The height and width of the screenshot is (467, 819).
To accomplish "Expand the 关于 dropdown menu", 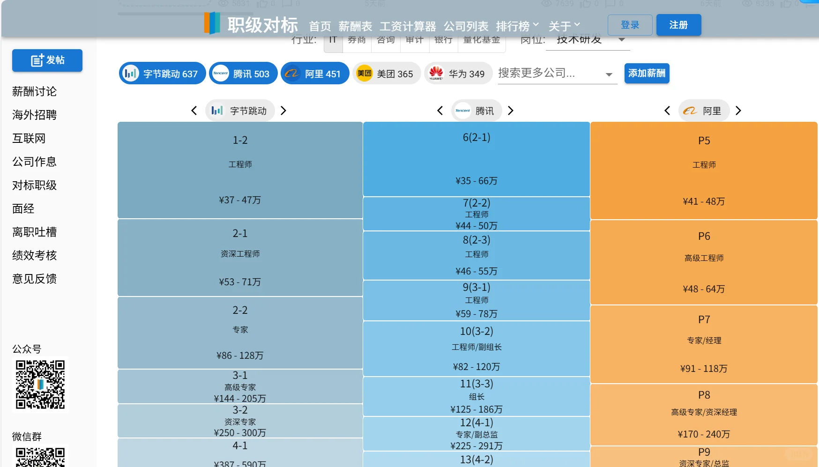I will (x=564, y=26).
